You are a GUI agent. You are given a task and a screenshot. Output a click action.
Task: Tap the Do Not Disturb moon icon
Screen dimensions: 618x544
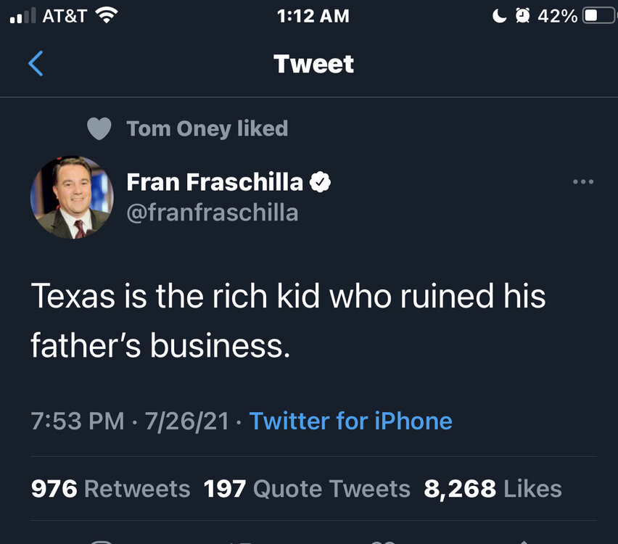[x=500, y=15]
